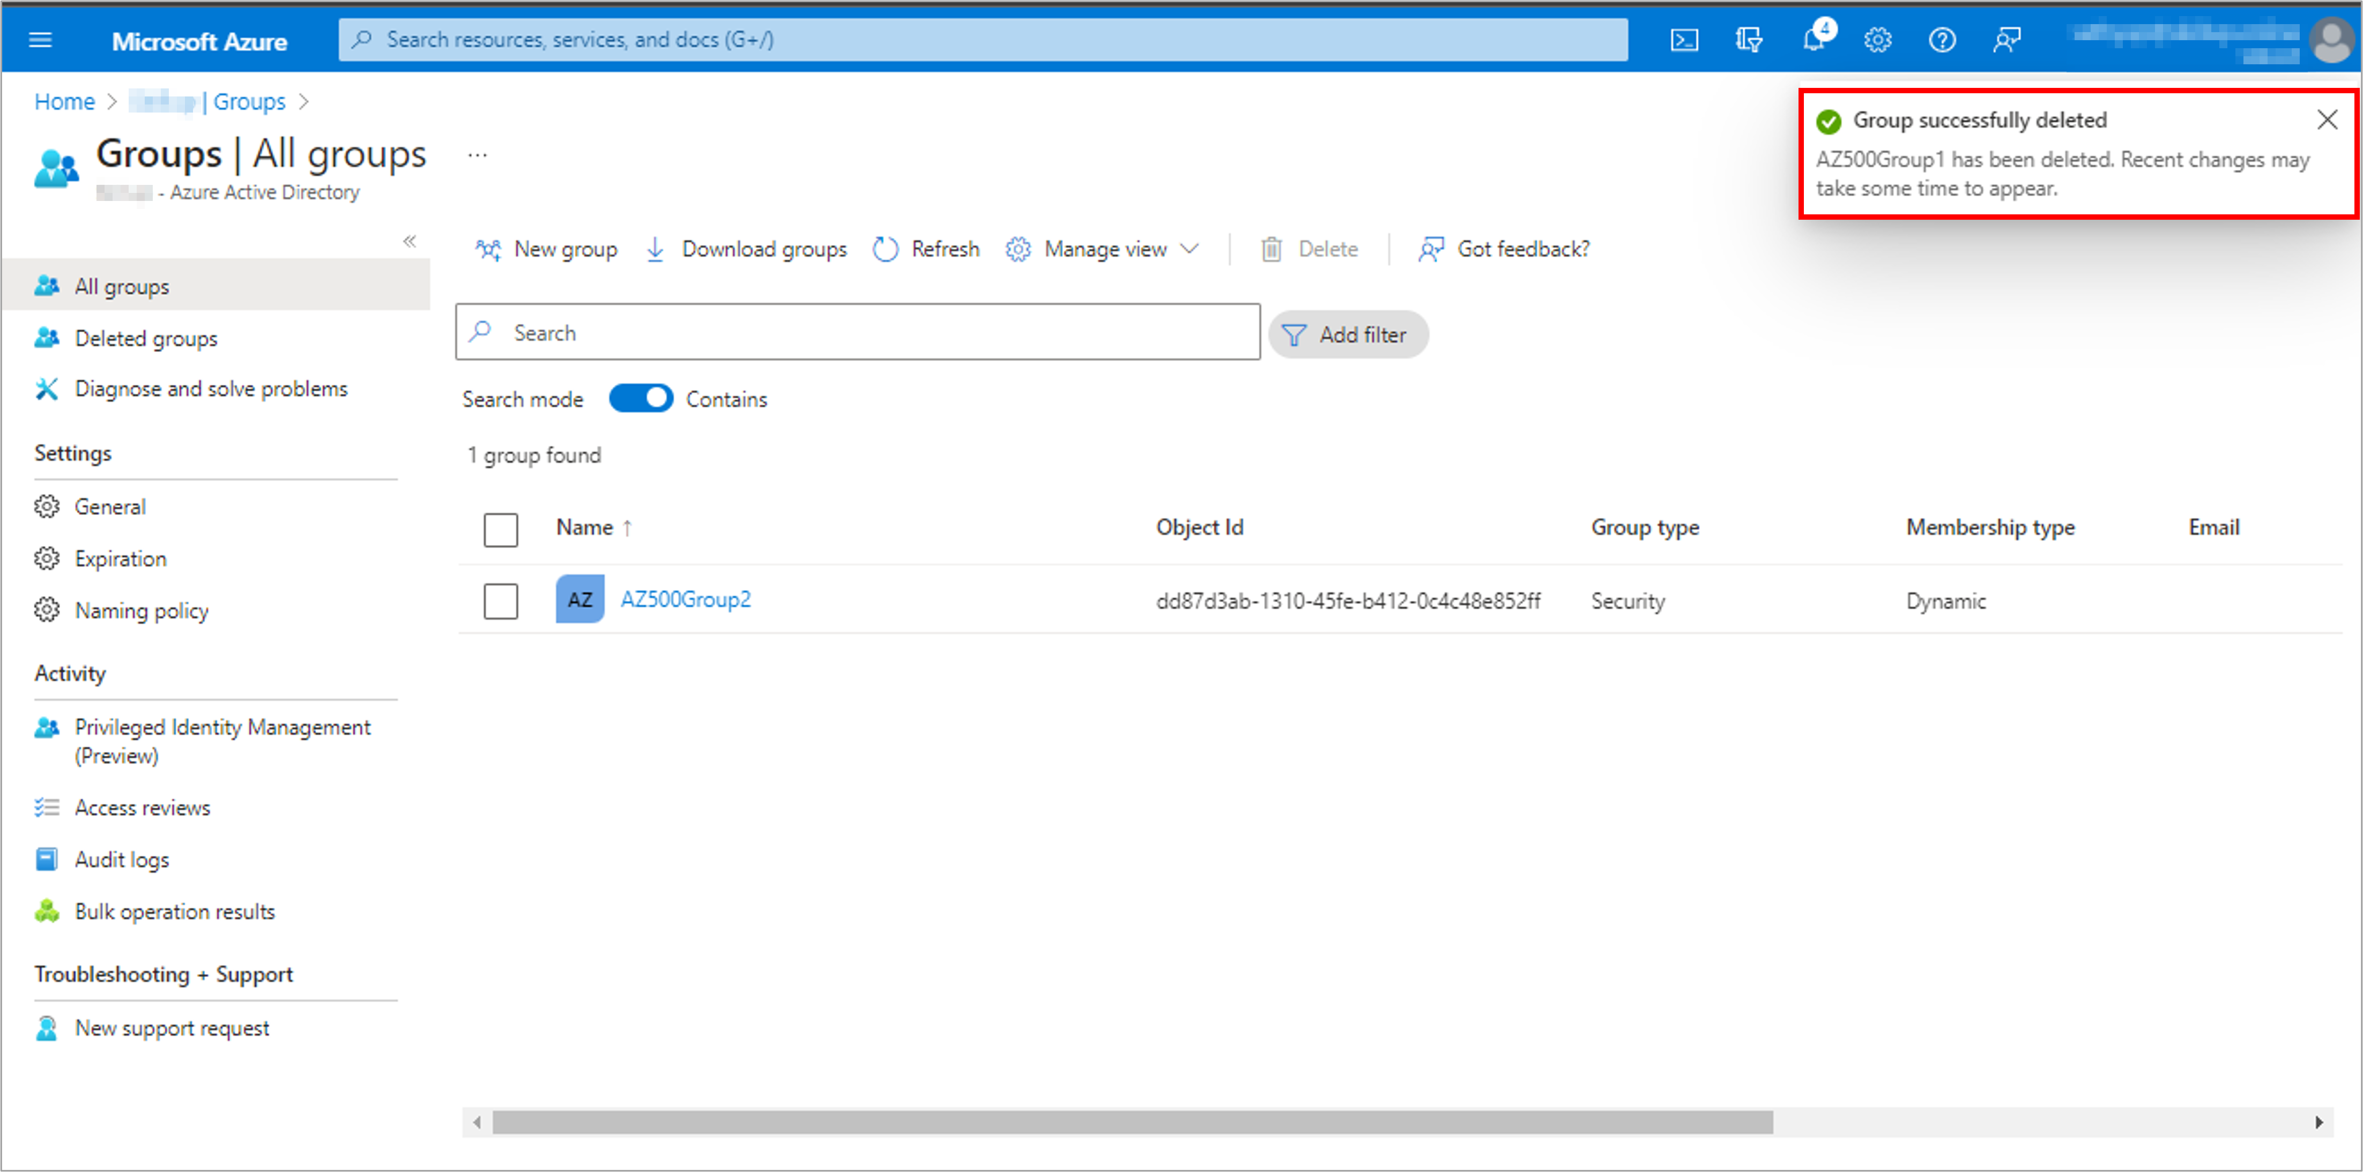The image size is (2363, 1172).
Task: Click the Security group type cell
Action: click(x=1628, y=601)
